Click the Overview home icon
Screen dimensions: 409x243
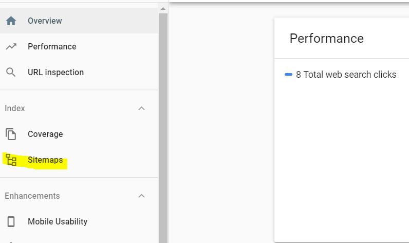coord(11,21)
